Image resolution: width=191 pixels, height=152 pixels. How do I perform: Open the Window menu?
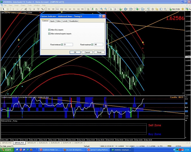tap(37, 5)
